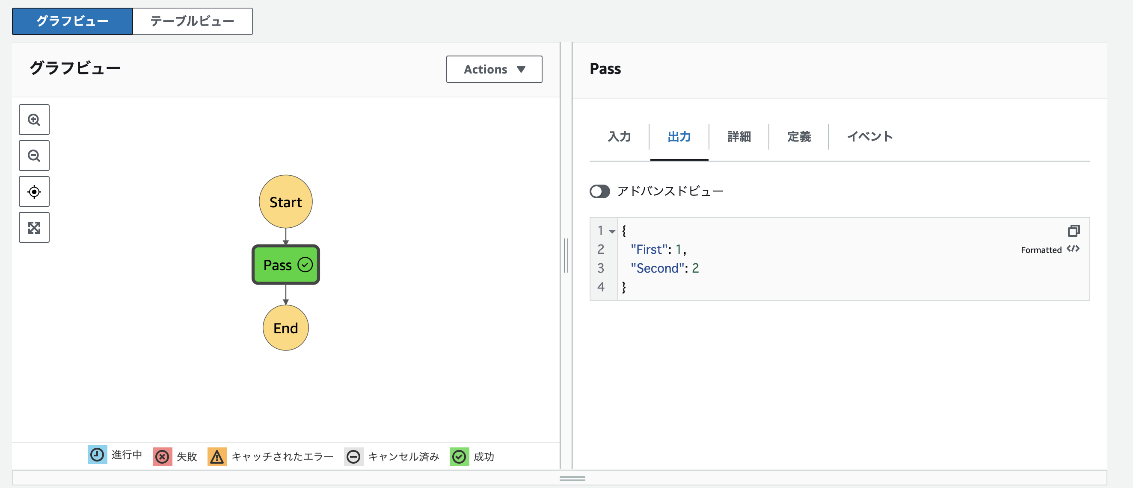Center the graph with the target icon
The height and width of the screenshot is (488, 1133).
click(x=34, y=191)
